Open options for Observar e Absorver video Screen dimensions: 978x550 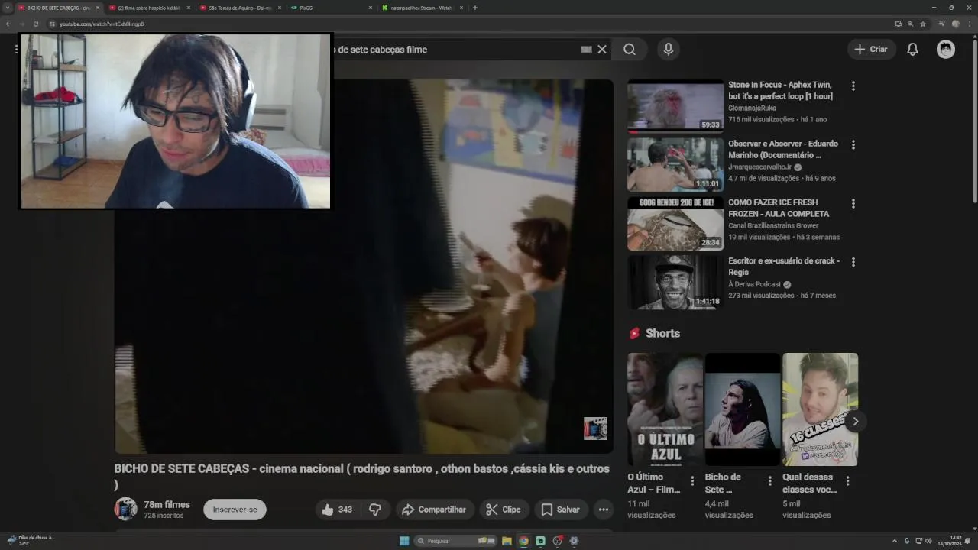point(853,144)
